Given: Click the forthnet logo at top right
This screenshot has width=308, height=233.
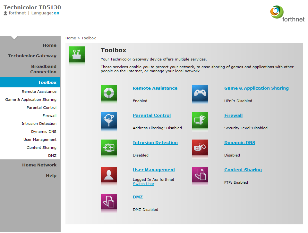Looking at the screenshot, I should (x=287, y=14).
